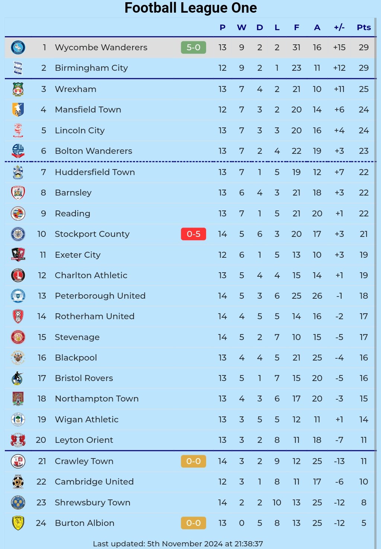Image resolution: width=381 pixels, height=549 pixels.
Task: Click Burton Albion's yellow 0-0 score badge
Action: pos(193,523)
